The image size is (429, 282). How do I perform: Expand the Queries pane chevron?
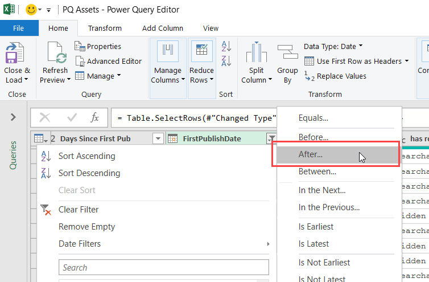pos(13,117)
